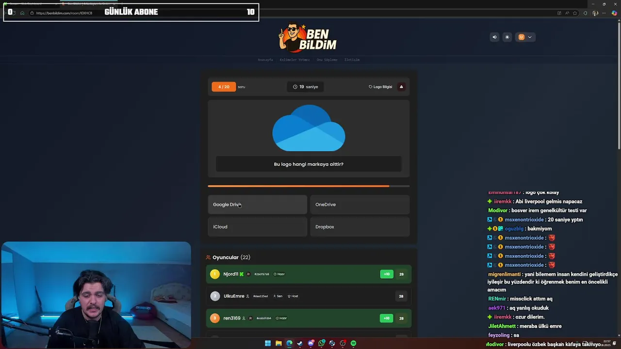Click Njord11's yellow rank 1 badge

coord(215,274)
